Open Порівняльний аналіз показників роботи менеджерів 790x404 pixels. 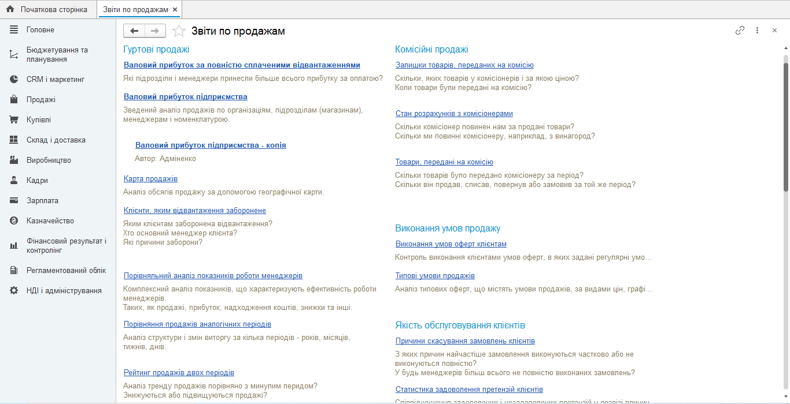tap(213, 276)
